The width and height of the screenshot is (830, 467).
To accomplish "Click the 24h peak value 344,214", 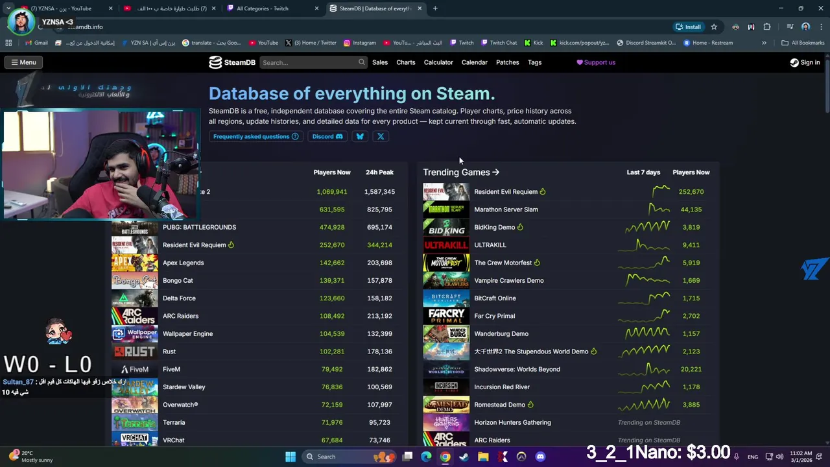I will click(x=379, y=245).
